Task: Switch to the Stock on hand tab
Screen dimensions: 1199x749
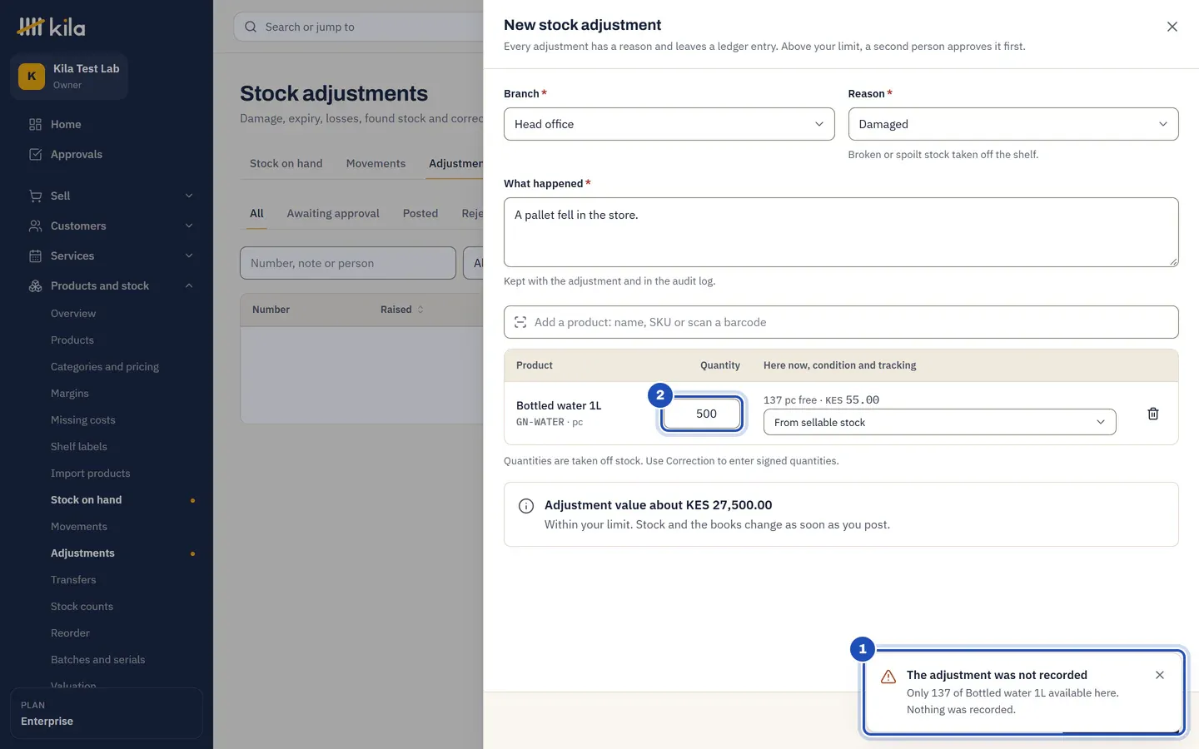Action: [x=286, y=164]
